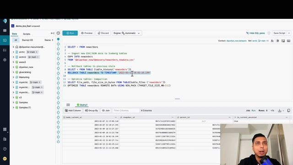This screenshot has width=293, height=165.
Task: Click the Marketing space icon
Action: pos(17,77)
